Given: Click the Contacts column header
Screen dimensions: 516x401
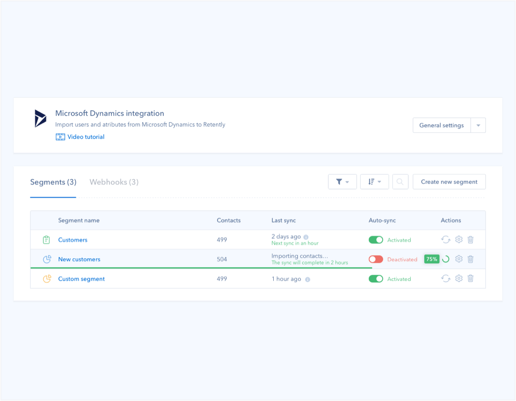Looking at the screenshot, I should click(228, 221).
